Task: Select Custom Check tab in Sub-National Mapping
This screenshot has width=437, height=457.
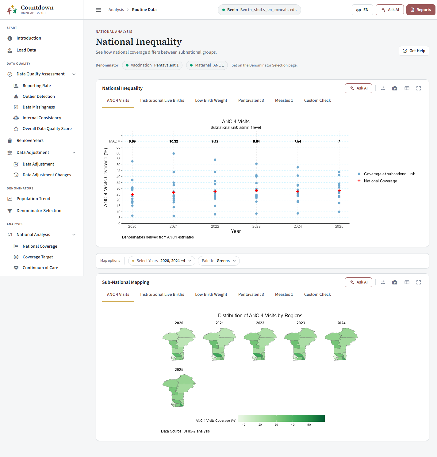Action: tap(317, 294)
